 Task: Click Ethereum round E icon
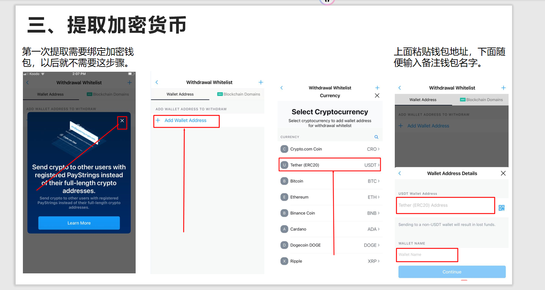[284, 197]
